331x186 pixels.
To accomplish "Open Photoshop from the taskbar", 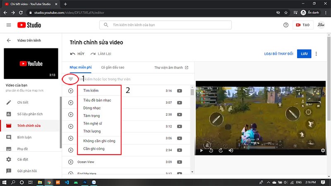I will click(x=85, y=182).
